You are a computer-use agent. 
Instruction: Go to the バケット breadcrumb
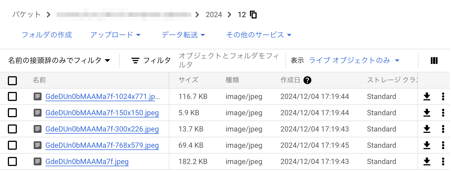click(27, 15)
